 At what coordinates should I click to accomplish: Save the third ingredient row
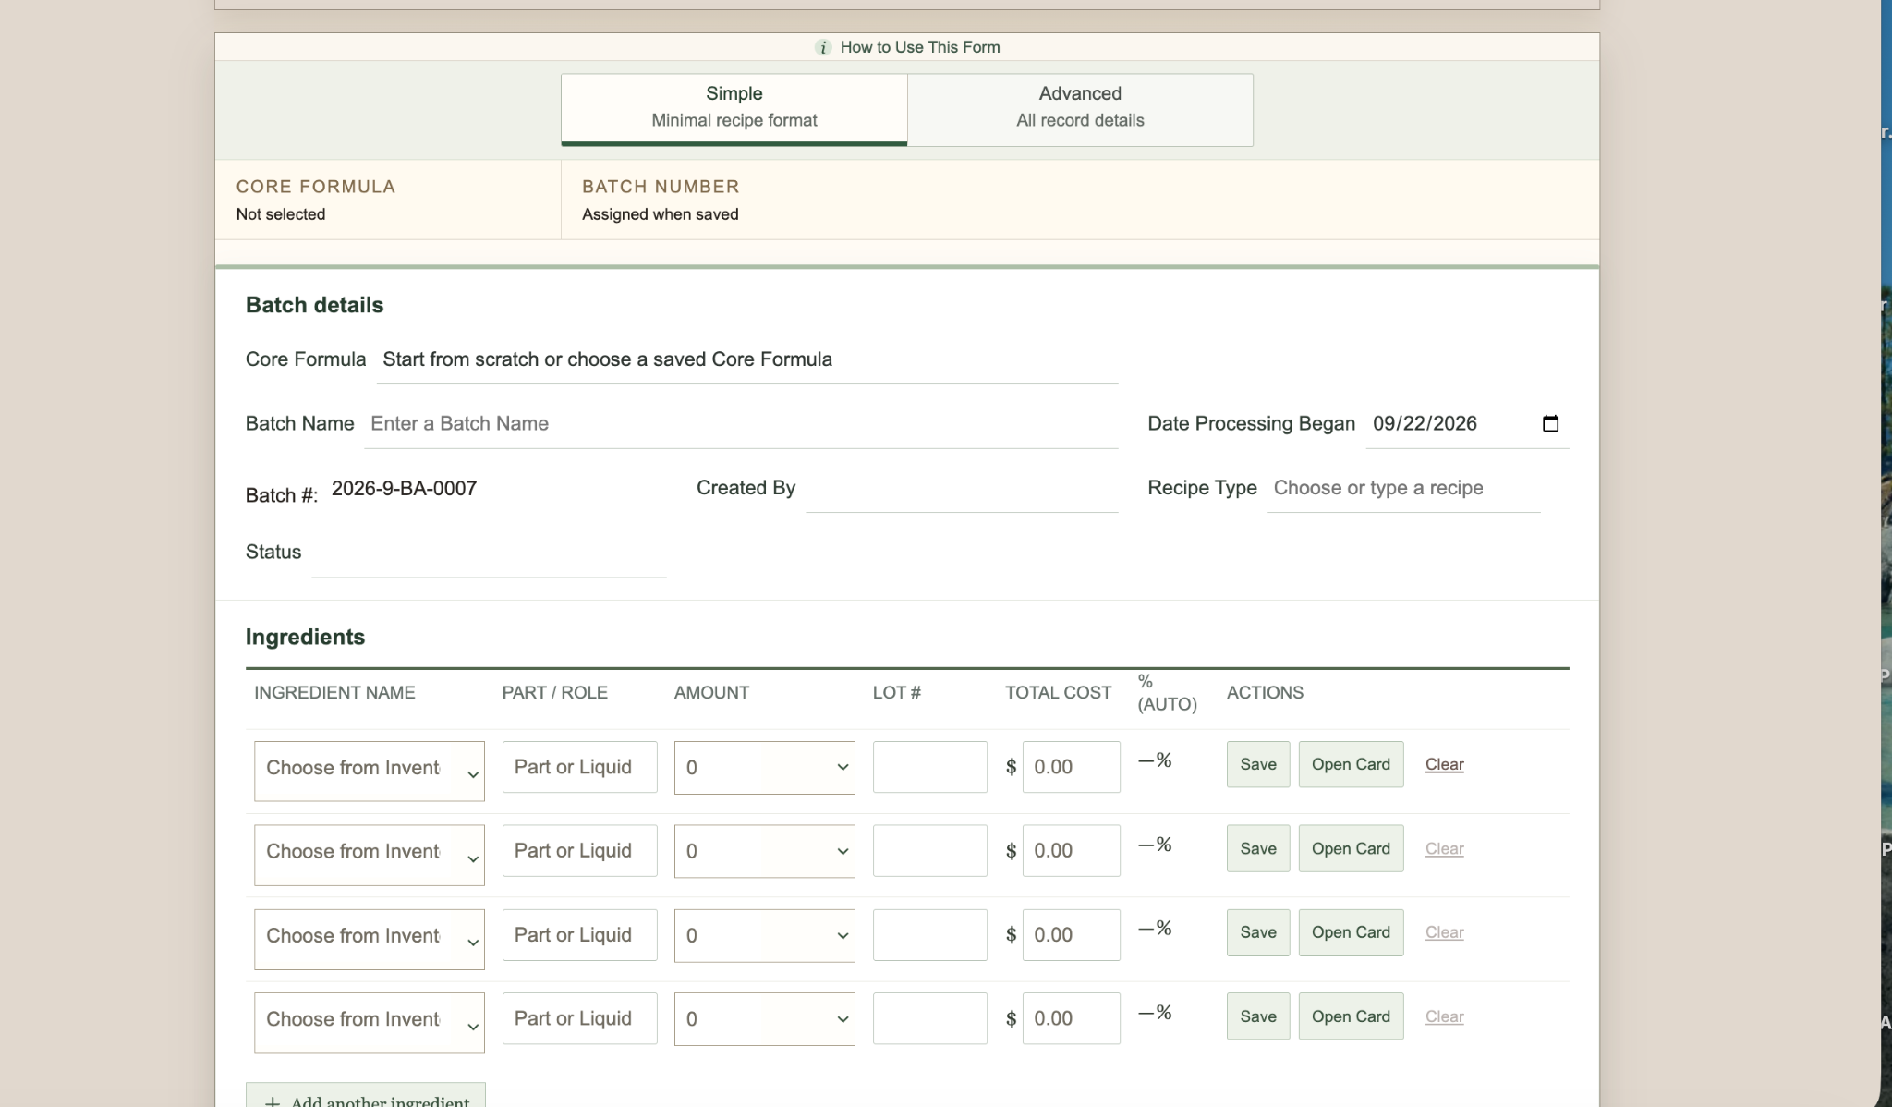tap(1257, 932)
